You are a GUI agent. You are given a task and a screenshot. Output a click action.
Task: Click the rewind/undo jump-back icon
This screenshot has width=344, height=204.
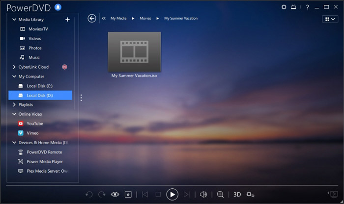click(89, 194)
